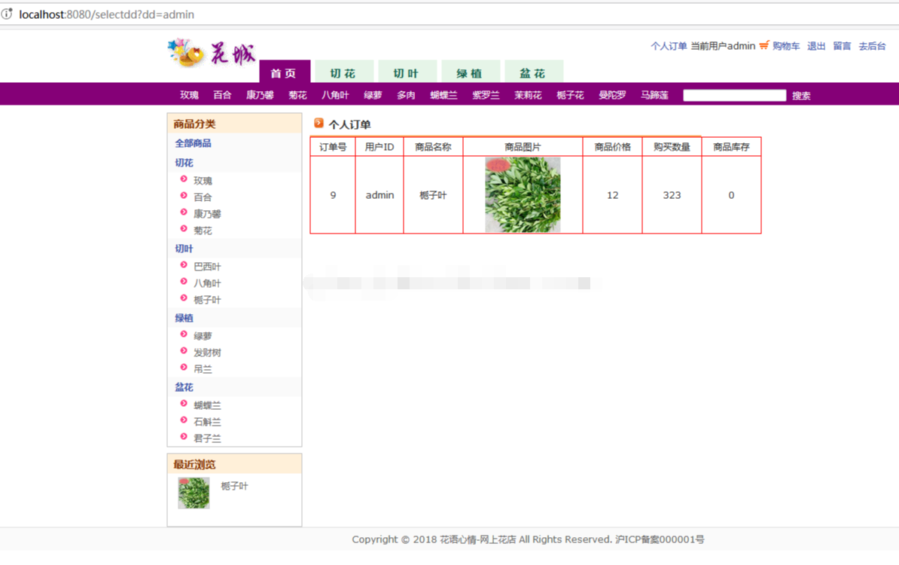899x565 pixels.
Task: Click the 搜索 search button
Action: (x=802, y=96)
